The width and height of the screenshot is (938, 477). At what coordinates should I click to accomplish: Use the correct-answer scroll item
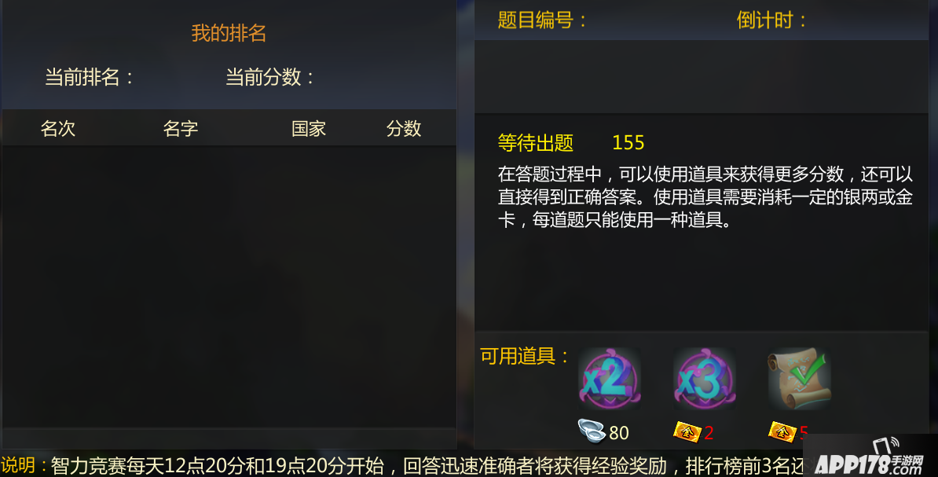799,379
